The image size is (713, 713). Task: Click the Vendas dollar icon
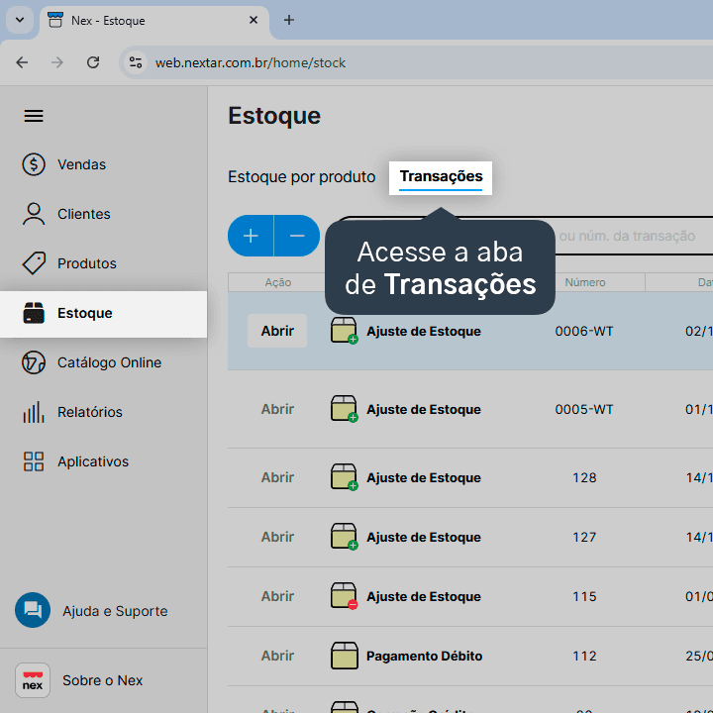pos(34,164)
